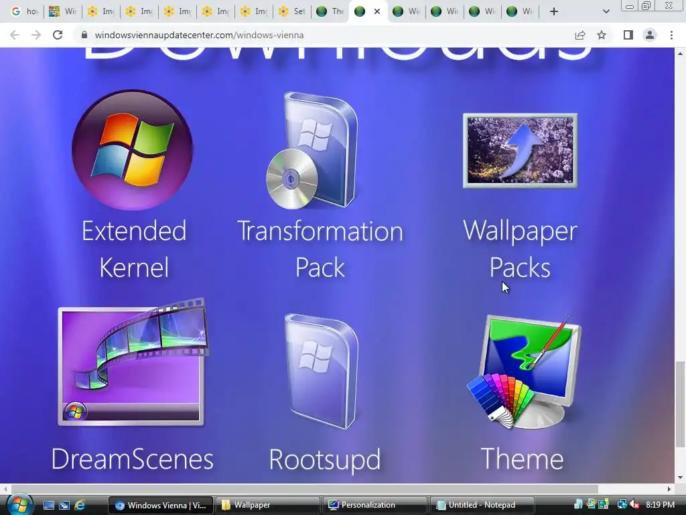Share this page via share icon
686x515 pixels.
580,35
